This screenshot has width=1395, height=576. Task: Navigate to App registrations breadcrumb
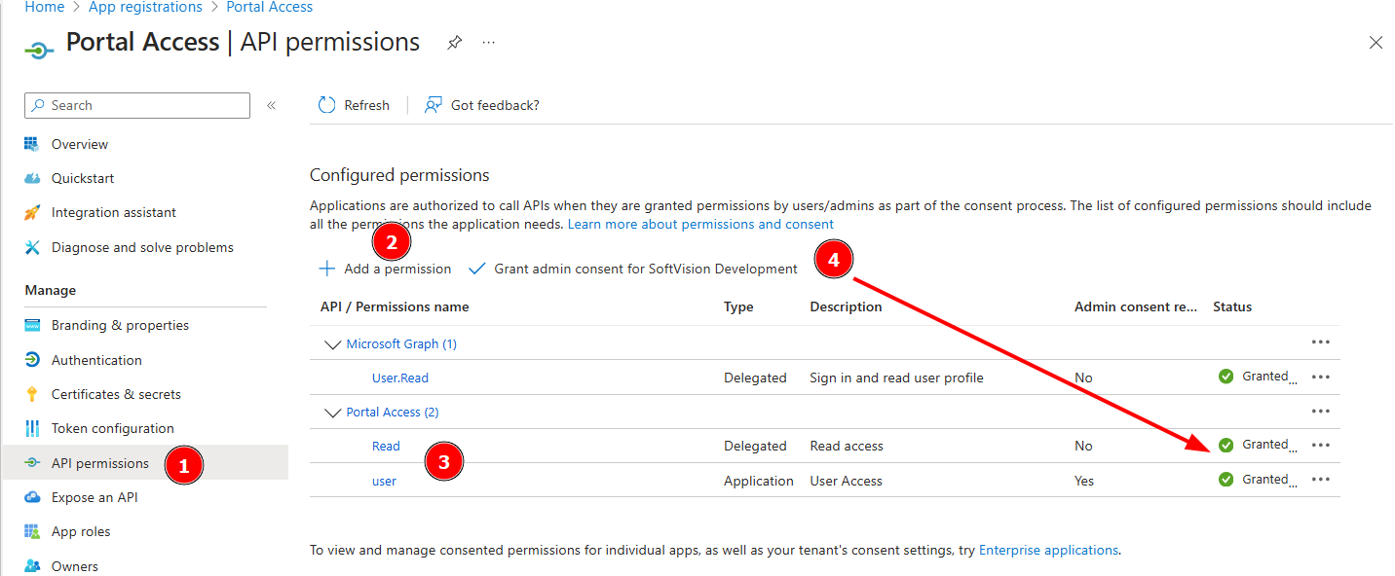click(x=145, y=7)
